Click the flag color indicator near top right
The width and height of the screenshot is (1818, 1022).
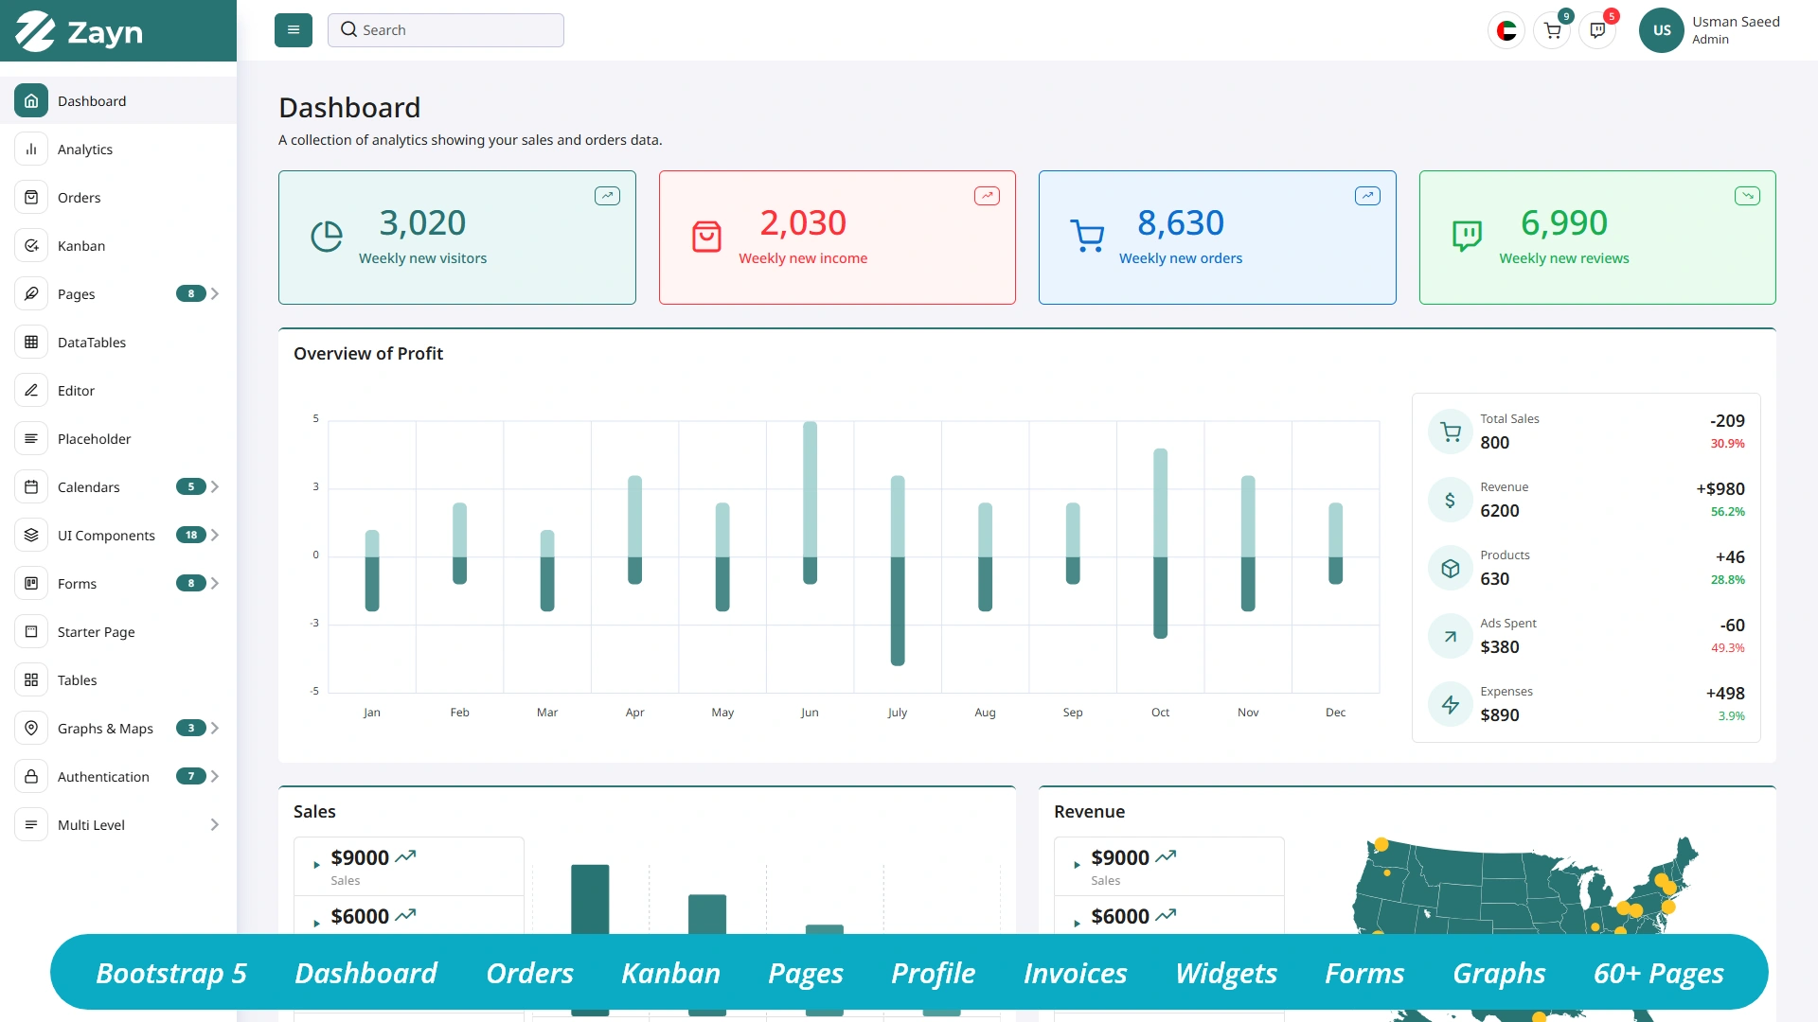point(1506,29)
